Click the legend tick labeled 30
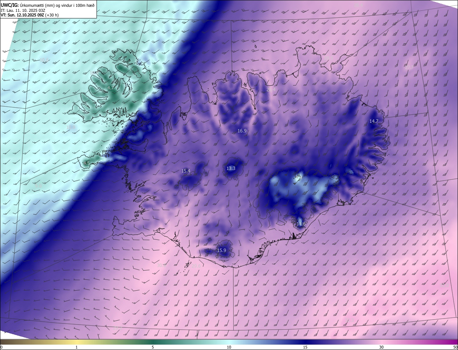 coord(381,347)
